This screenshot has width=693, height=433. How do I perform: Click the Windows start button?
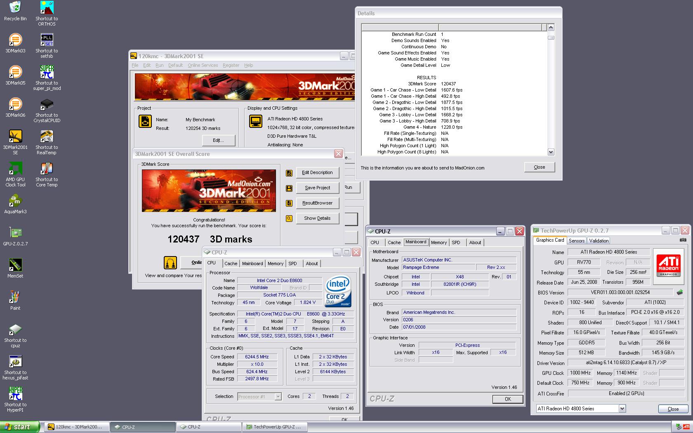(x=20, y=427)
